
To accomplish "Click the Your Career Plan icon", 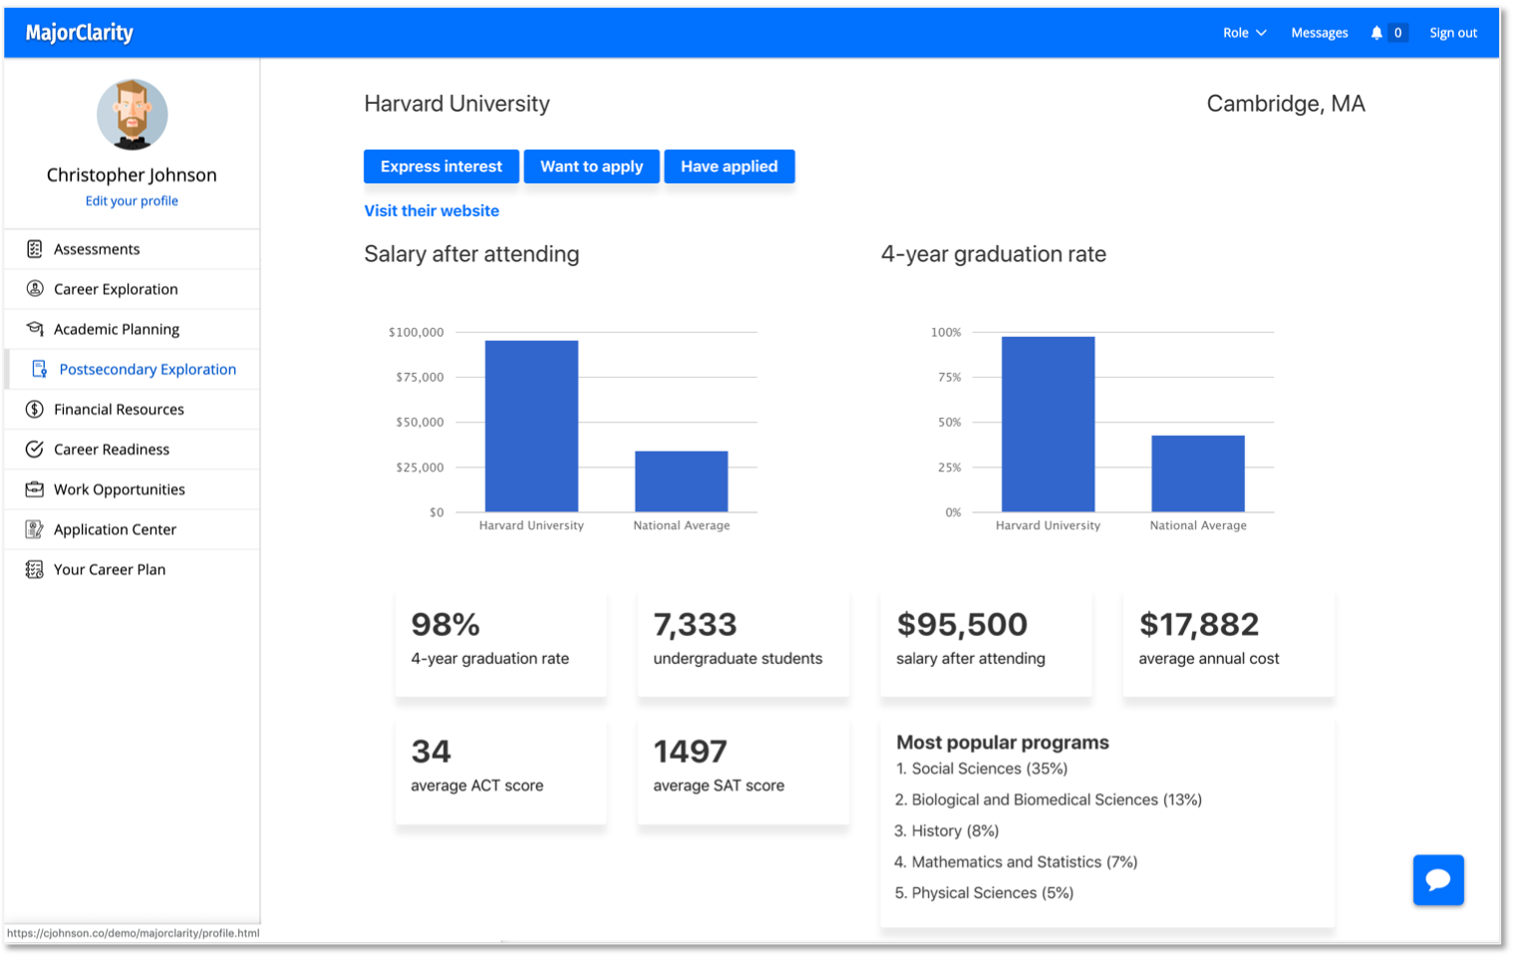I will pyautogui.click(x=35, y=569).
